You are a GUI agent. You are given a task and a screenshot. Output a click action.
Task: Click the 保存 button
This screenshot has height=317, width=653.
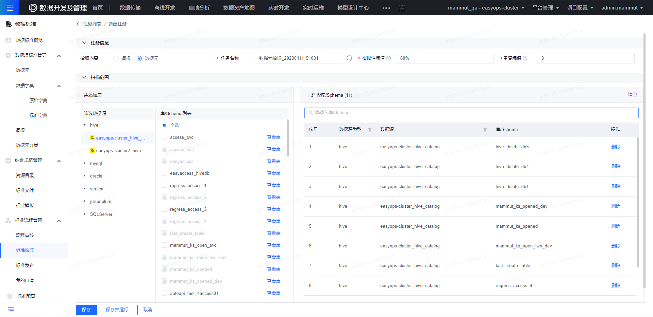pos(86,310)
